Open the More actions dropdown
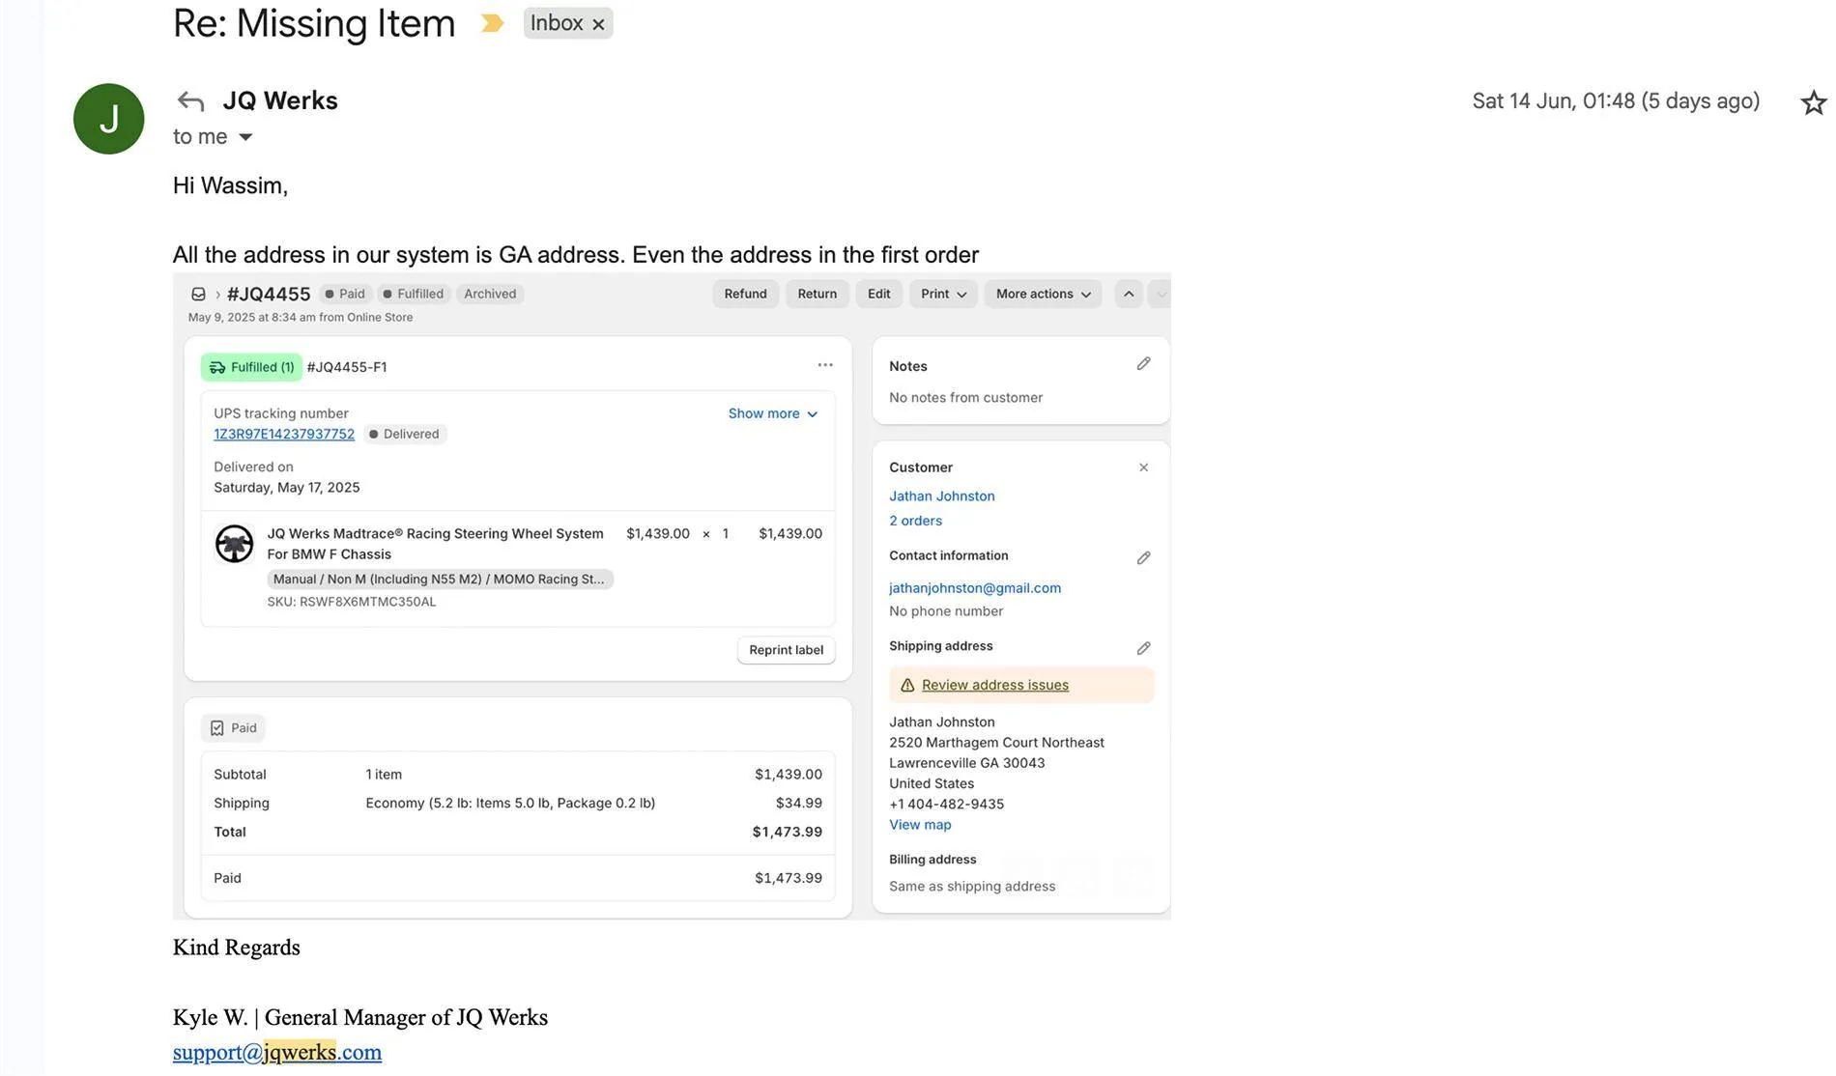 tap(1044, 294)
